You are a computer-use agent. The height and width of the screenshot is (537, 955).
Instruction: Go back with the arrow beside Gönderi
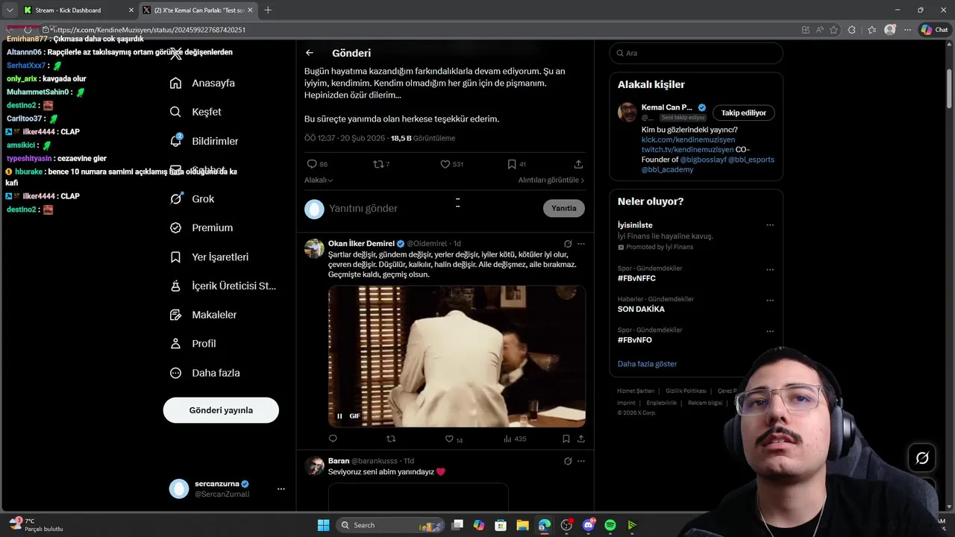pyautogui.click(x=310, y=53)
